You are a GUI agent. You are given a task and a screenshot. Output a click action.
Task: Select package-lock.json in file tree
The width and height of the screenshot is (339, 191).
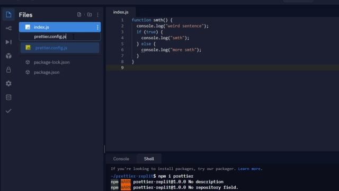tap(52, 62)
